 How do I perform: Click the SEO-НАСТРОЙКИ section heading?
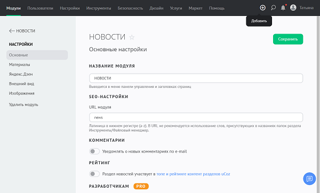tap(109, 96)
